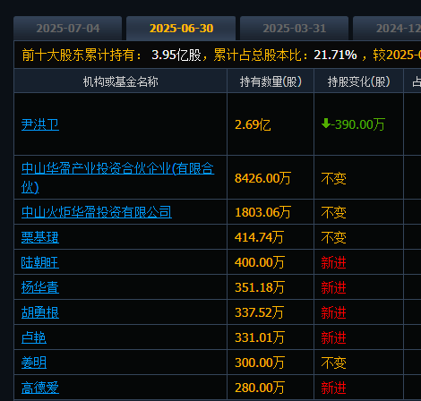Click 新进 in the 高德爱 row
The width and height of the screenshot is (421, 401).
point(333,388)
